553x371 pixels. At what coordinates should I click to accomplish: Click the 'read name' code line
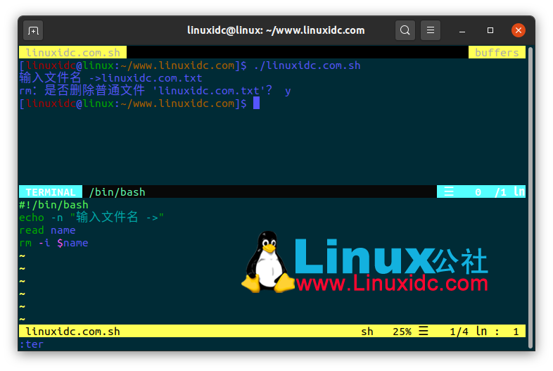(x=47, y=230)
